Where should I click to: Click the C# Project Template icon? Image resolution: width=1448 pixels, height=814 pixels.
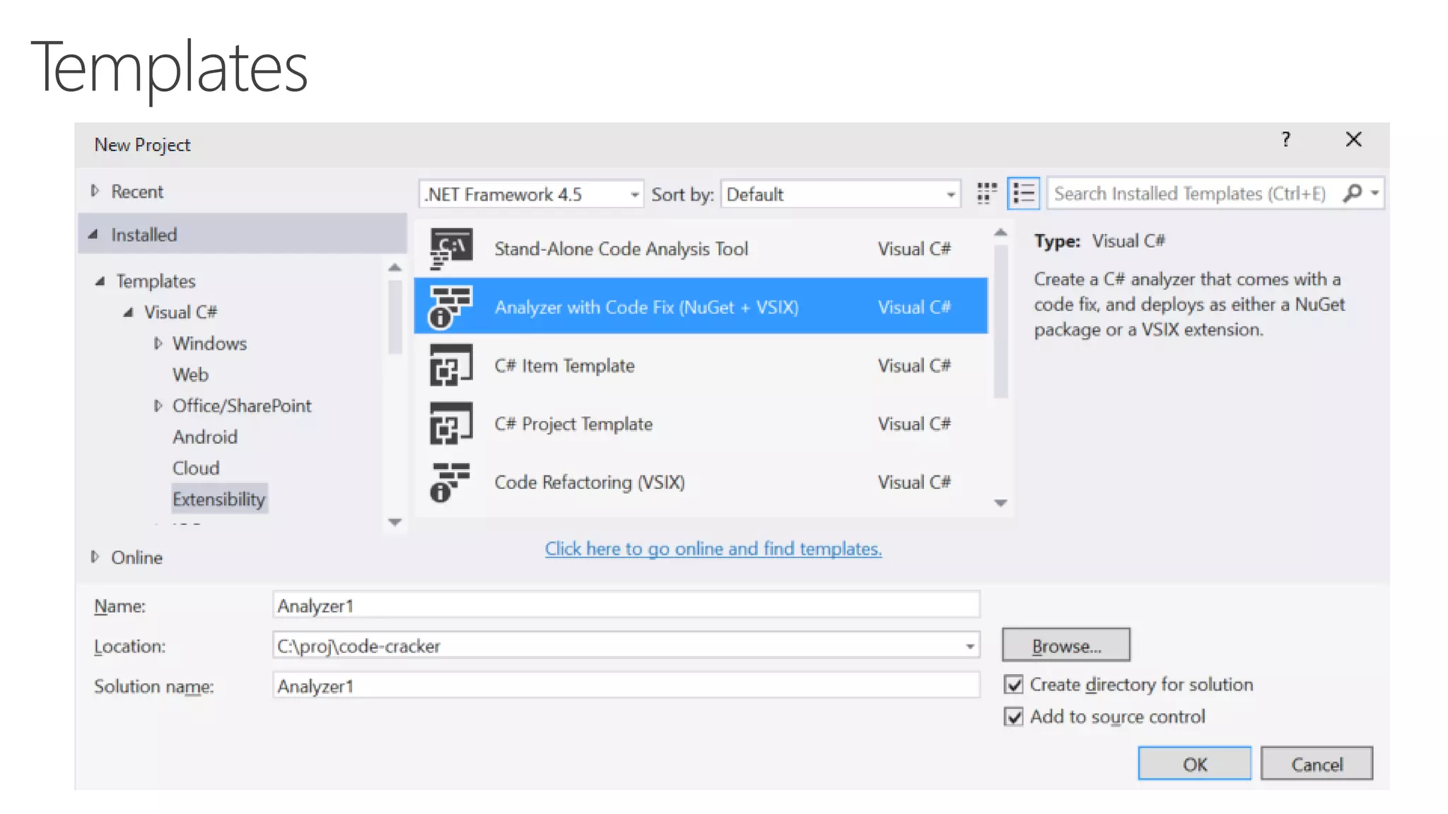point(450,424)
